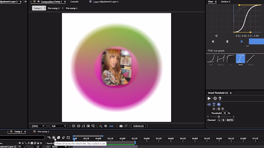
Task: Click the Smart Threshold cancel icon
Action: (x=215, y=98)
